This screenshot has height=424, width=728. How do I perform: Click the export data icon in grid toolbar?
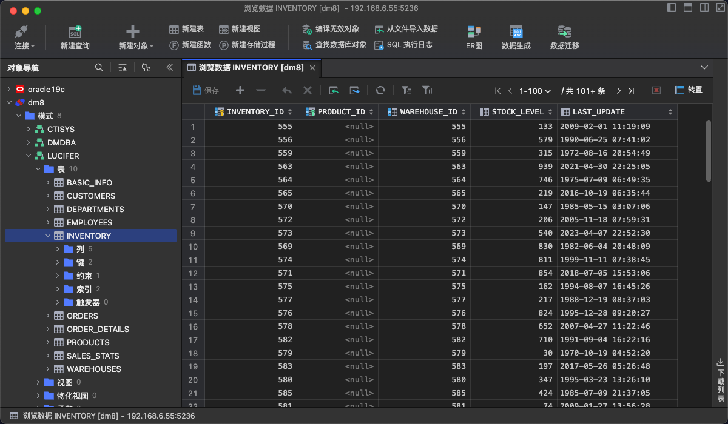354,90
